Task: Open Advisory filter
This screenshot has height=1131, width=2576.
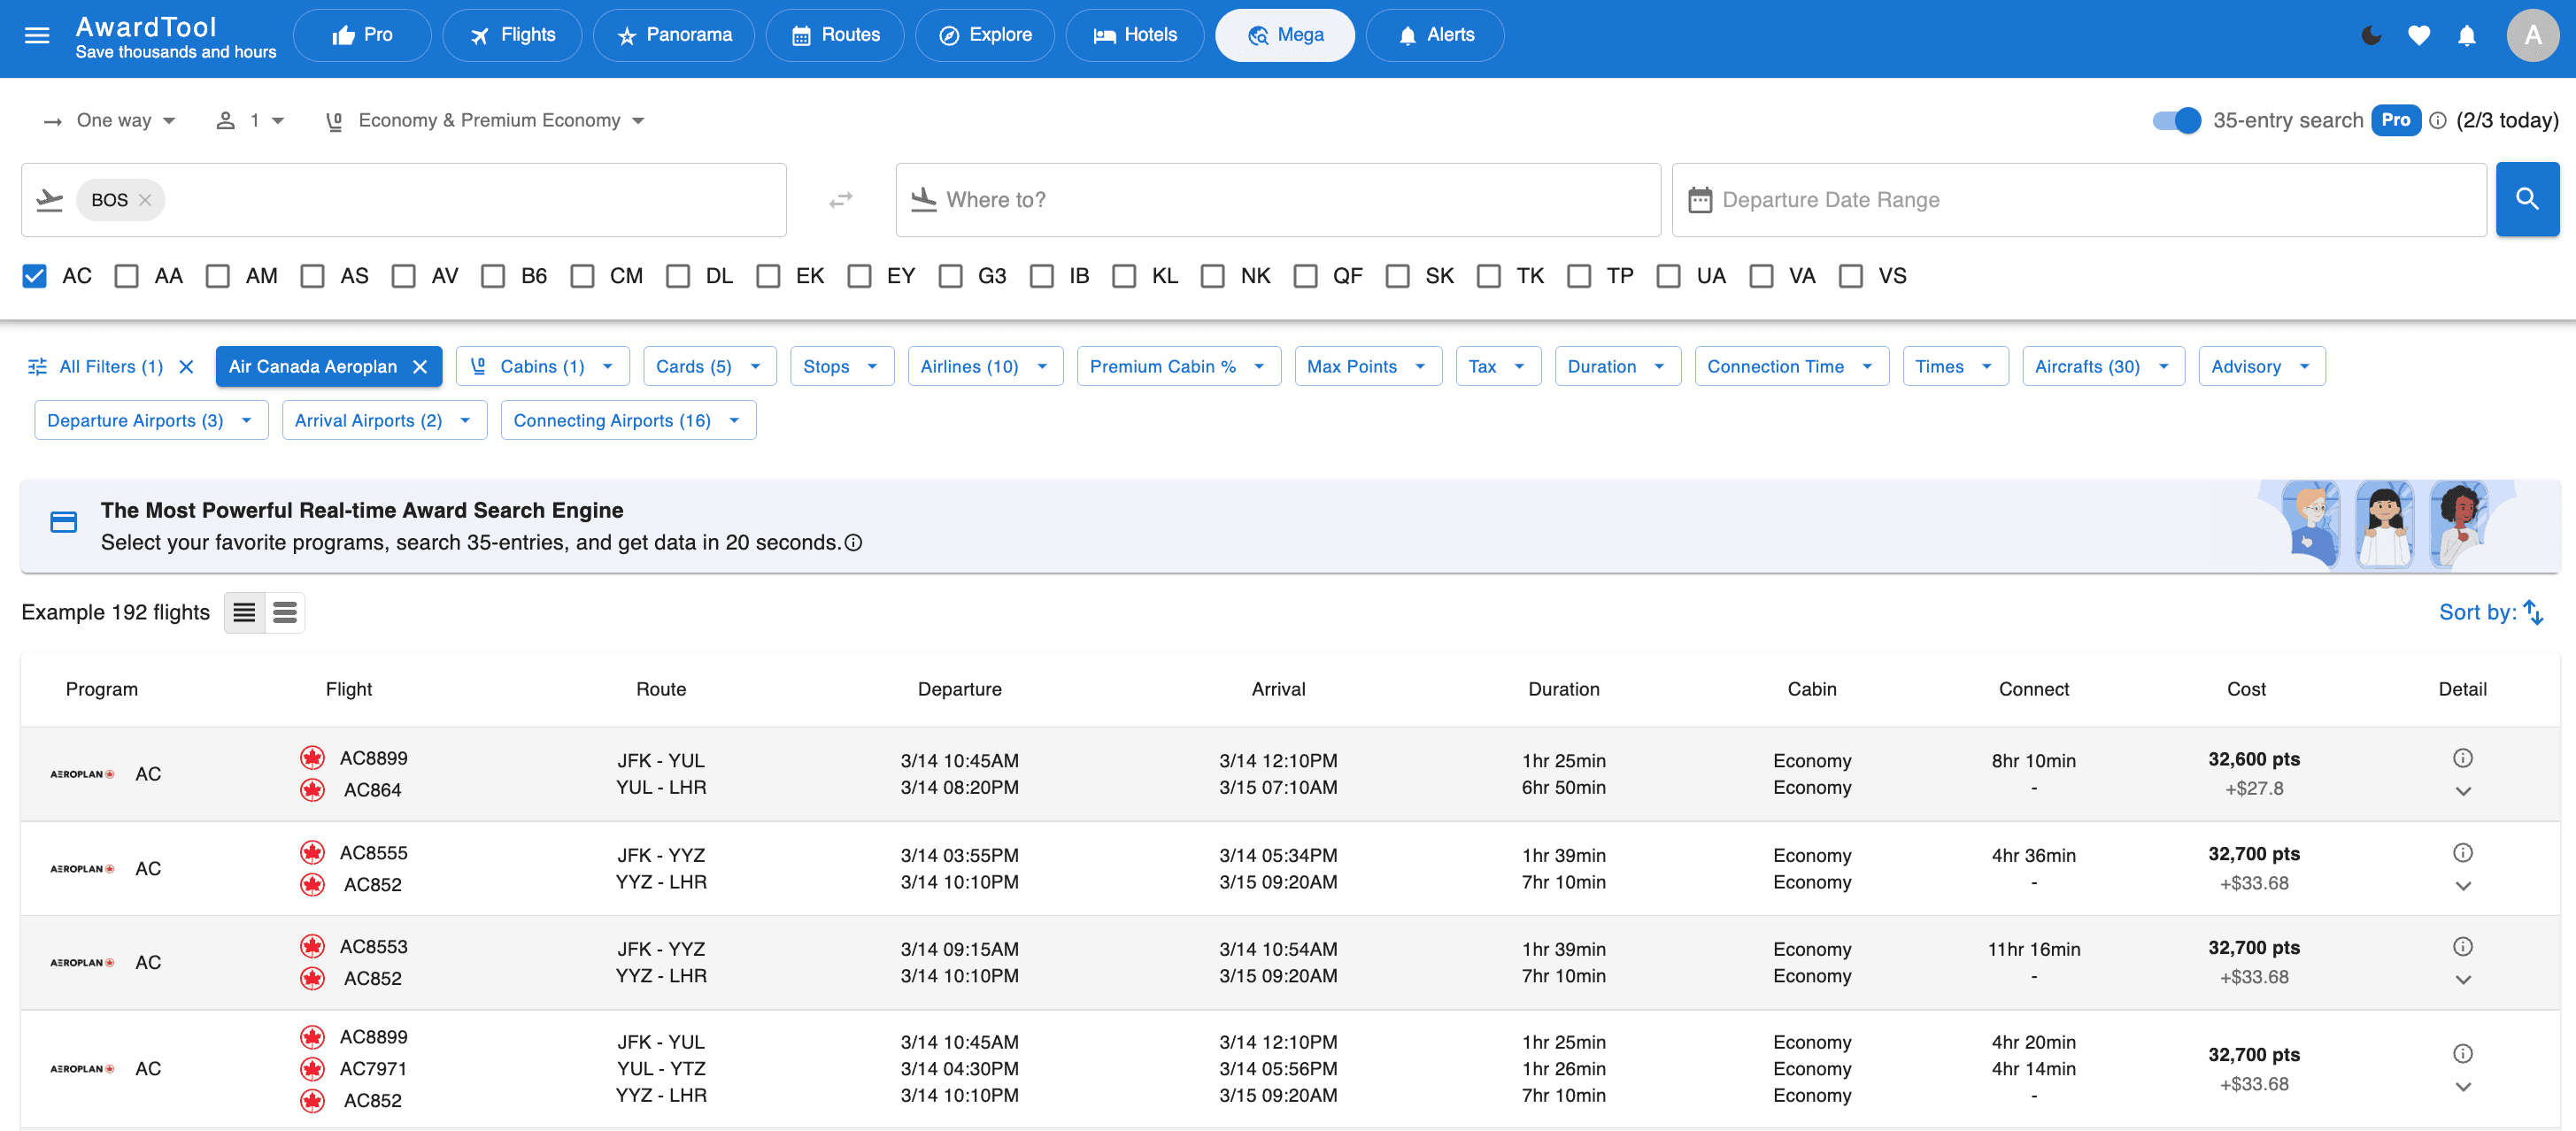Action: coord(2262,367)
